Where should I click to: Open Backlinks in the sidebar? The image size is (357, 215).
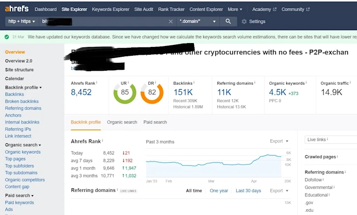pyautogui.click(x=15, y=94)
